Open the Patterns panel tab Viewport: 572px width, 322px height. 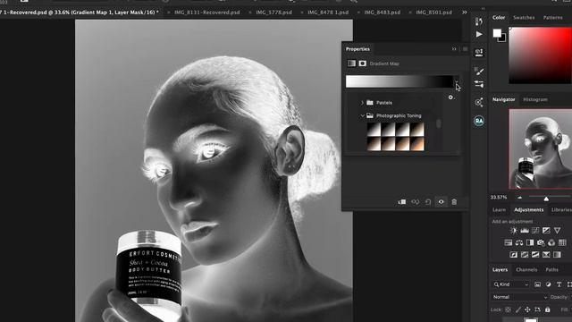point(552,18)
